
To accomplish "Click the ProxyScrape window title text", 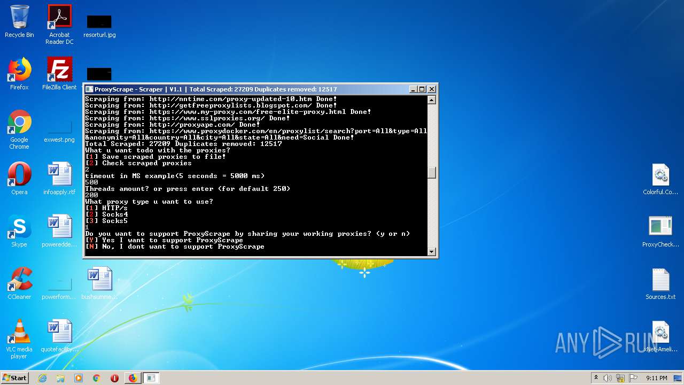I will (x=216, y=89).
